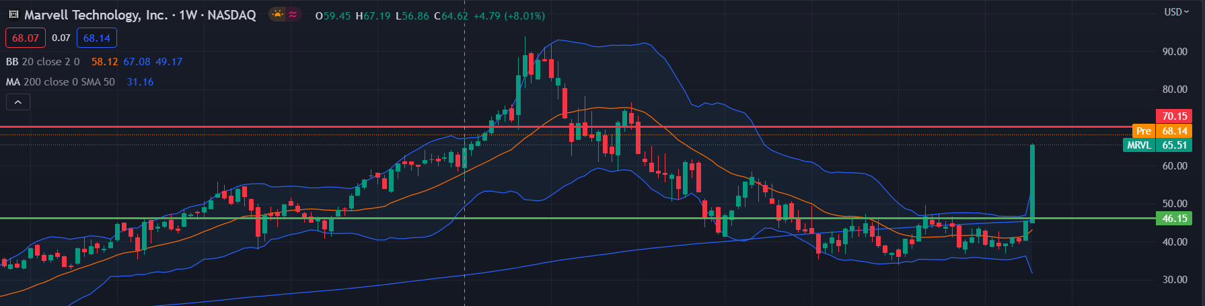Image resolution: width=1205 pixels, height=306 pixels.
Task: Click the +4.79 (+8.01%) change value
Action: pos(509,15)
